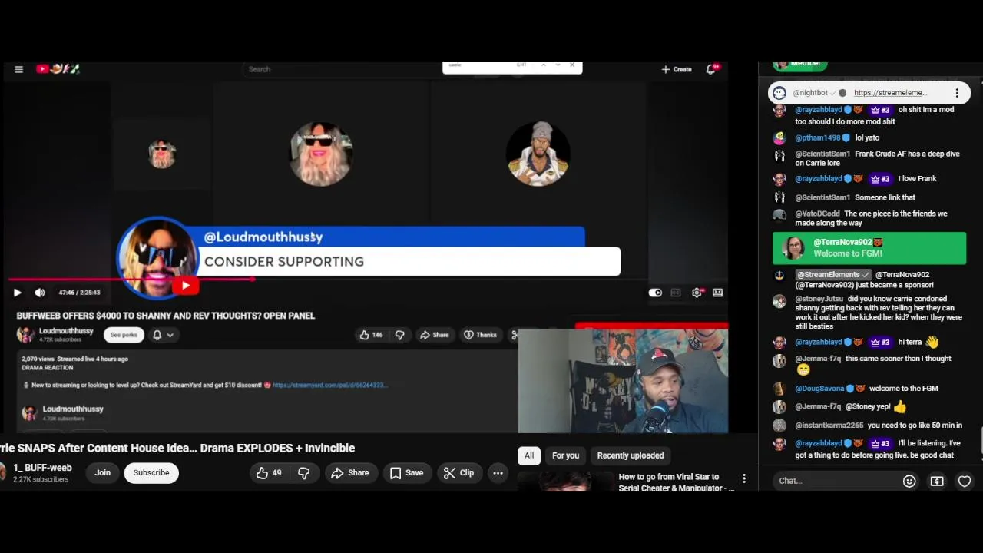Open the three-dot more actions menu
Screen dimensions: 983x553
498,473
